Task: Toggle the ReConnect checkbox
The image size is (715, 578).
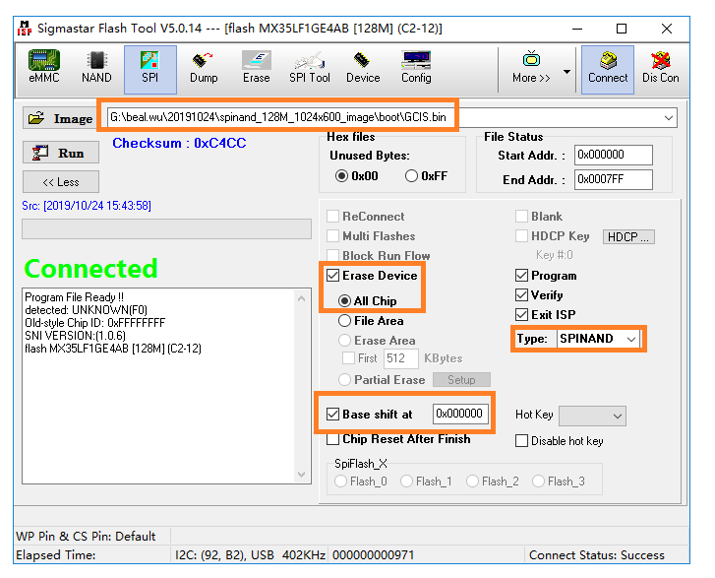Action: (x=332, y=217)
